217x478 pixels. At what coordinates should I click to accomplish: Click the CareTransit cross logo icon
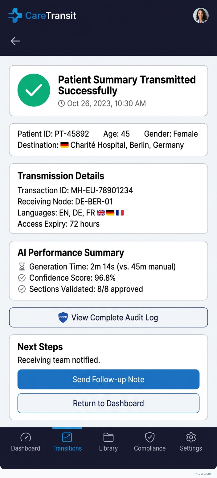15,15
